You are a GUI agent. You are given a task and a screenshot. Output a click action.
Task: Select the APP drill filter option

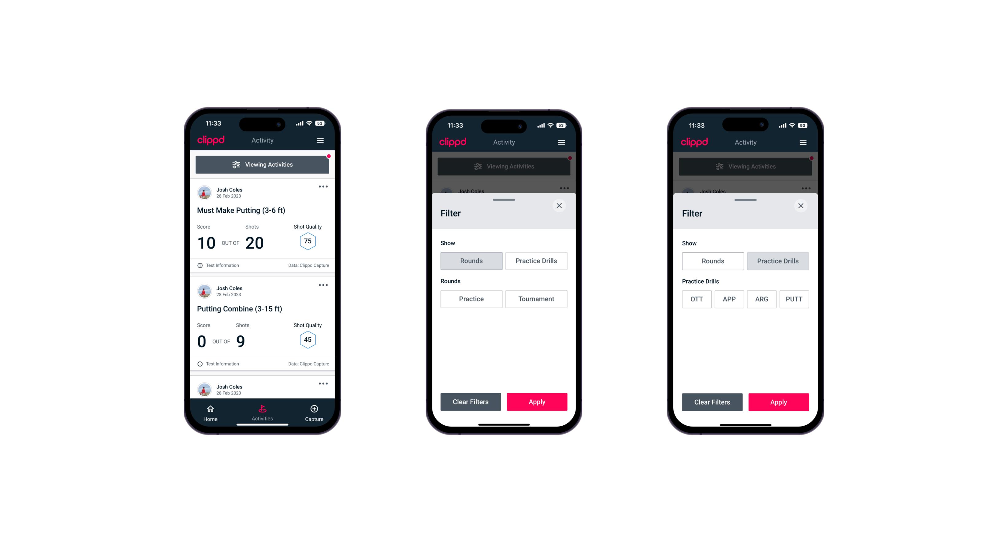(729, 299)
